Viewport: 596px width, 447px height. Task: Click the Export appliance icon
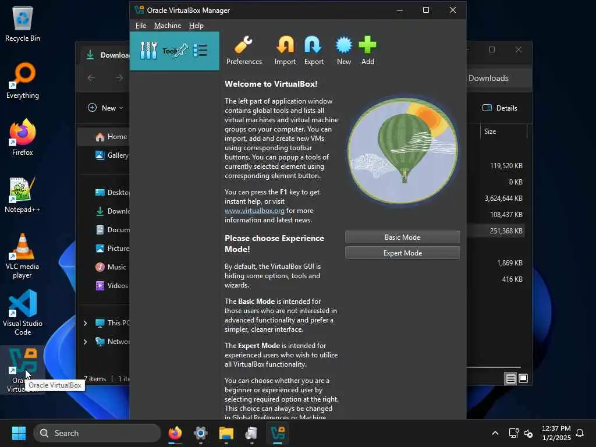point(314,51)
